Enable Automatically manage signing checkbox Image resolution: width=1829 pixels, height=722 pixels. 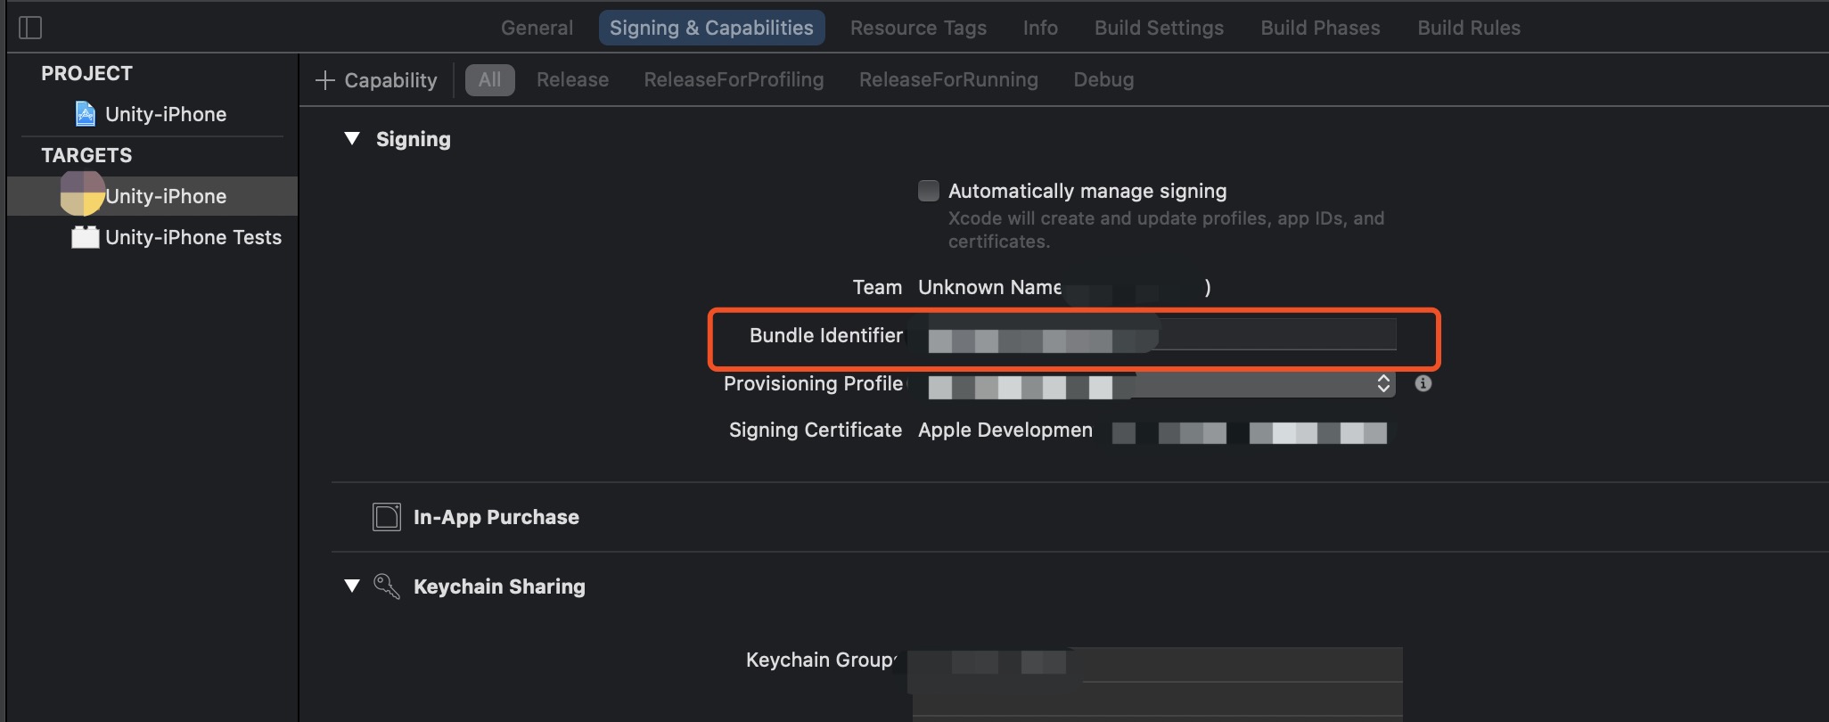click(x=929, y=191)
